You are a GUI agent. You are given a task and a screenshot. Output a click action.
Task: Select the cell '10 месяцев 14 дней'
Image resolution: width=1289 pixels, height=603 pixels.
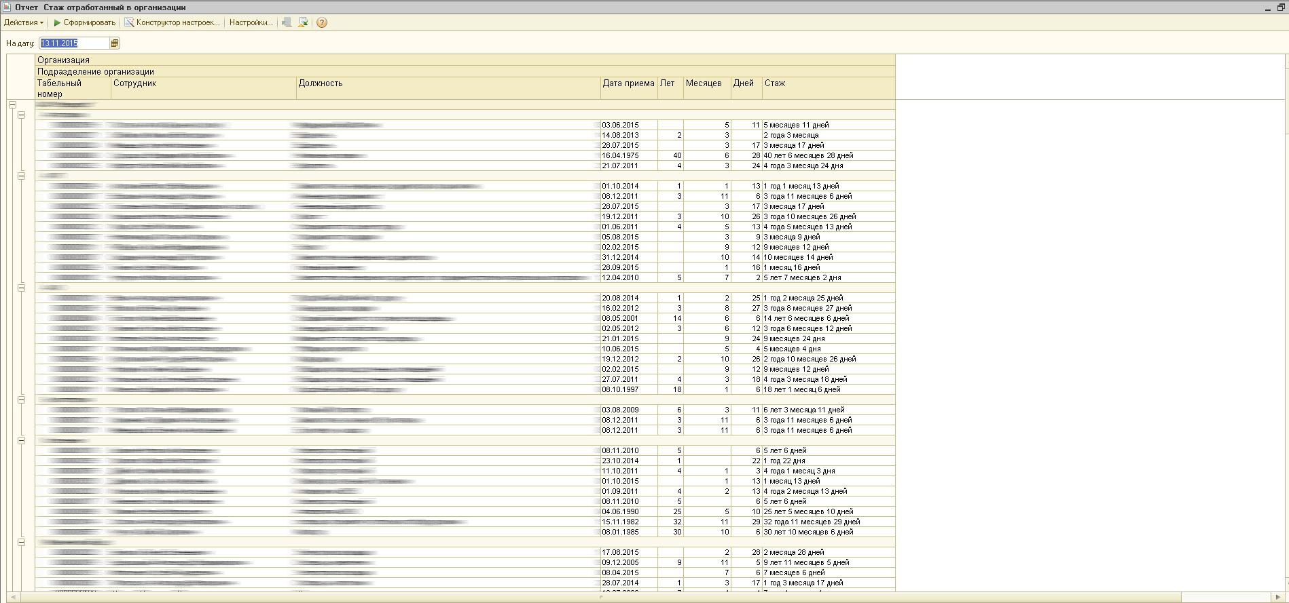(829, 258)
